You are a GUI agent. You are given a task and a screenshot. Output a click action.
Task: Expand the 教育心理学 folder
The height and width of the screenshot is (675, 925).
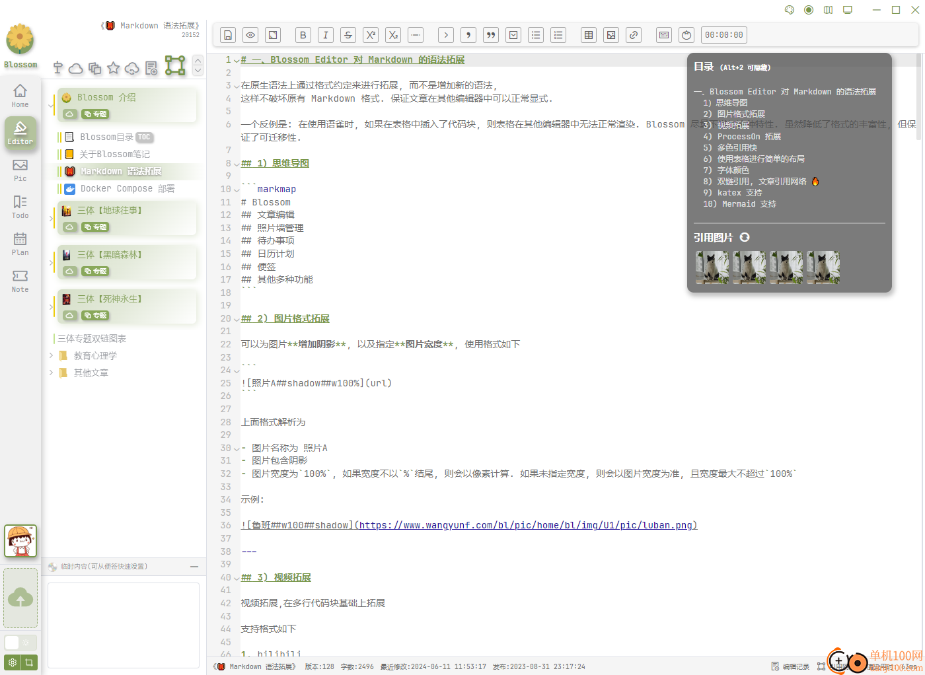(x=52, y=355)
